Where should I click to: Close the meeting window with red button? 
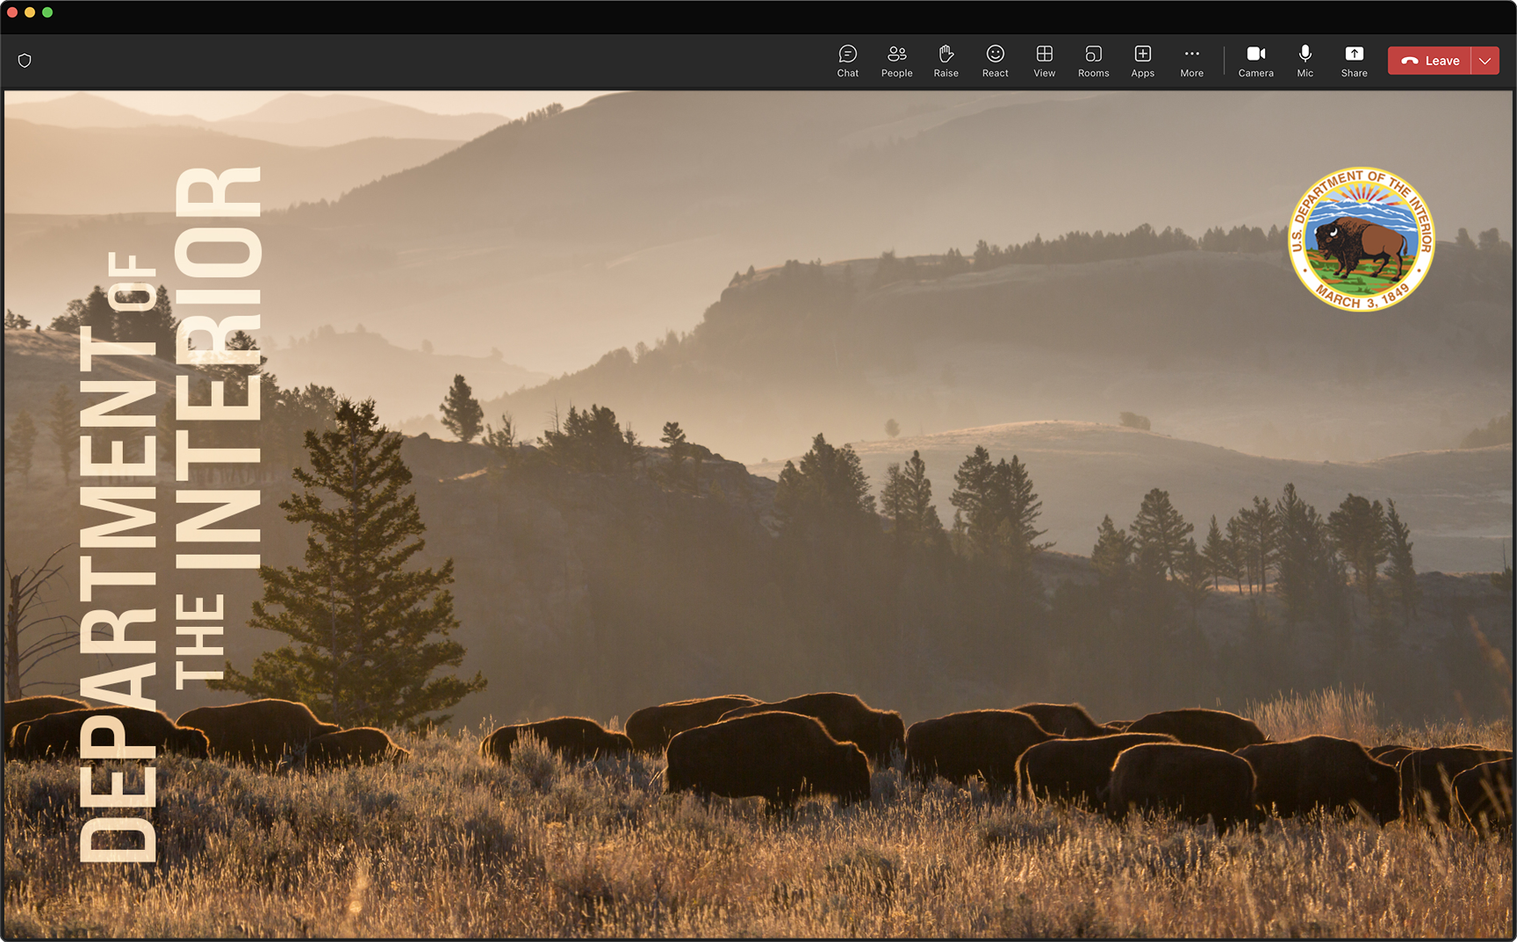coord(12,12)
